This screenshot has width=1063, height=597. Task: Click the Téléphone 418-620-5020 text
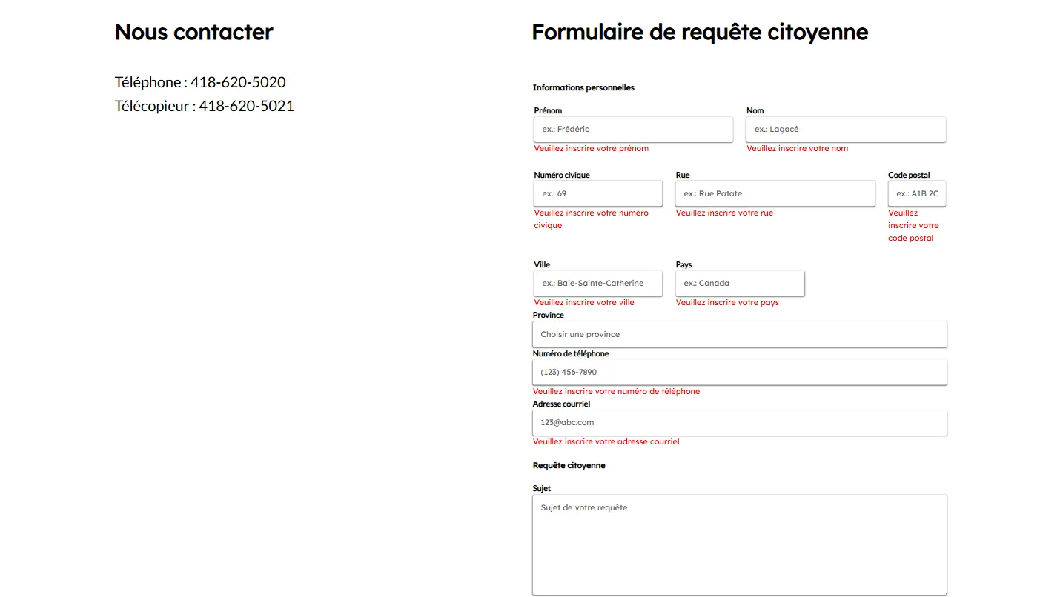coord(200,82)
